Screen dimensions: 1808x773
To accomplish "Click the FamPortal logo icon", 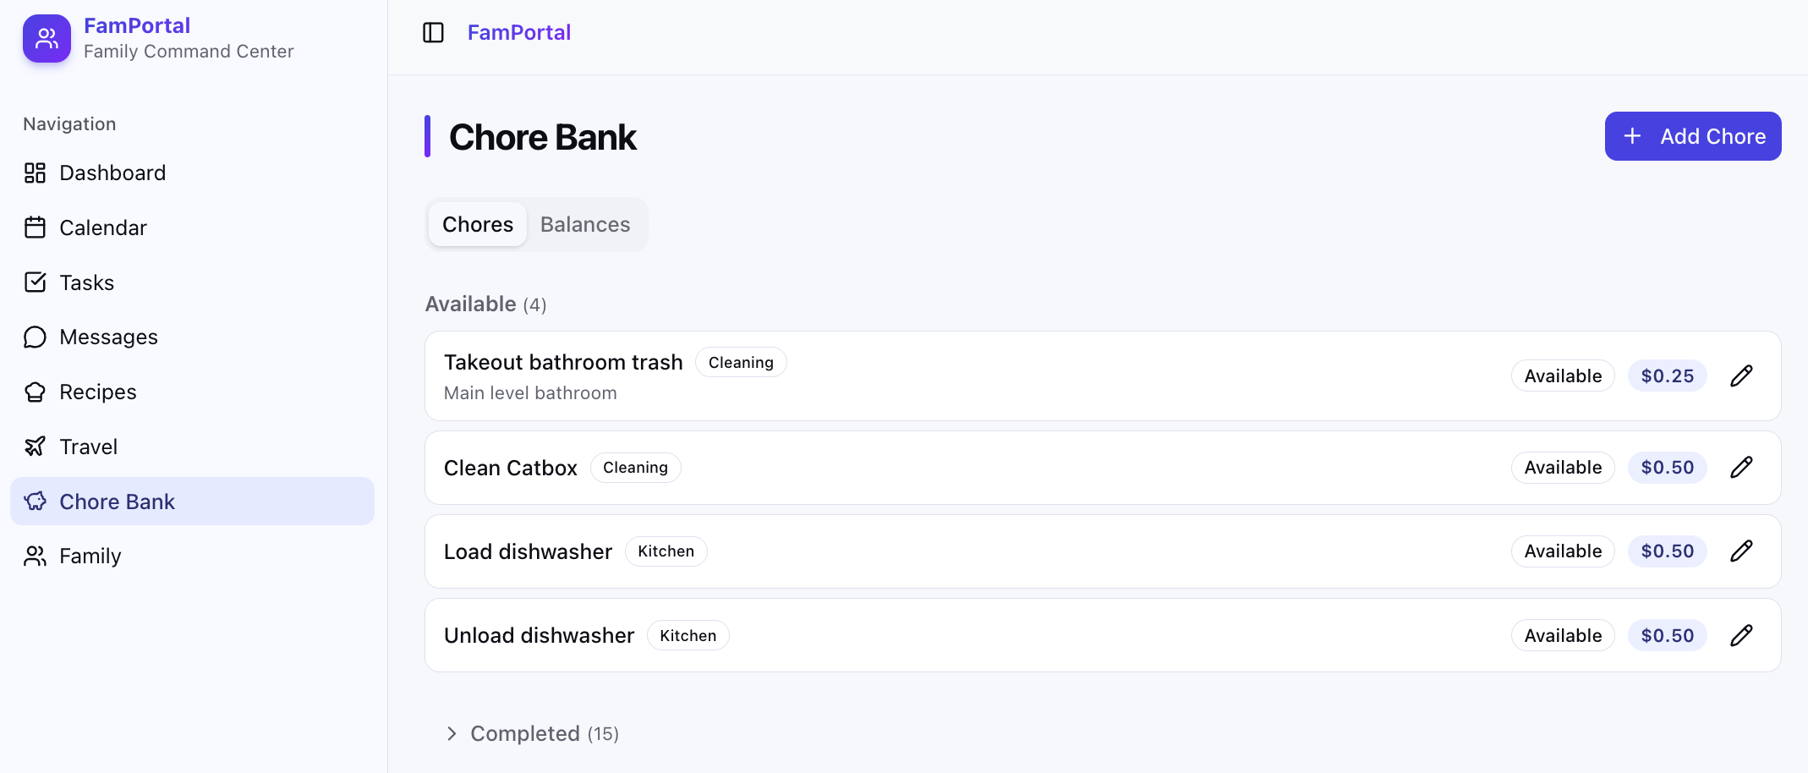I will tap(47, 38).
